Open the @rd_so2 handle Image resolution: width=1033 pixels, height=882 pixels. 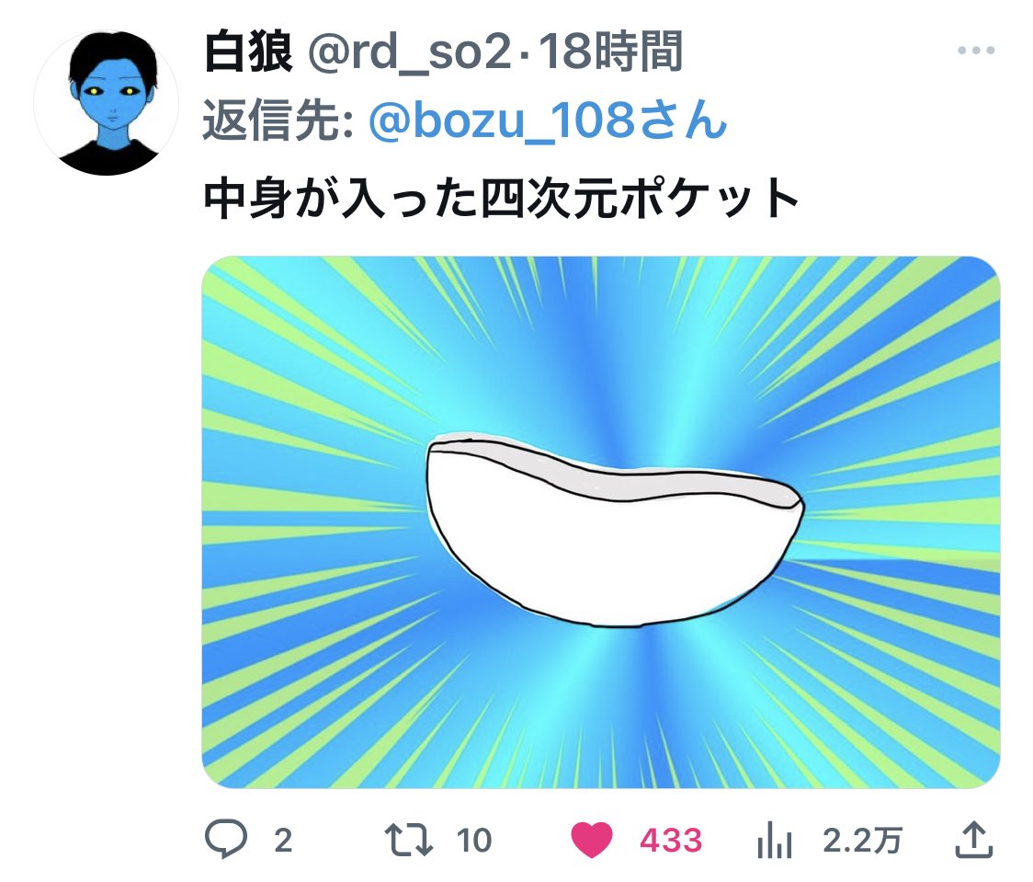pyautogui.click(x=409, y=52)
